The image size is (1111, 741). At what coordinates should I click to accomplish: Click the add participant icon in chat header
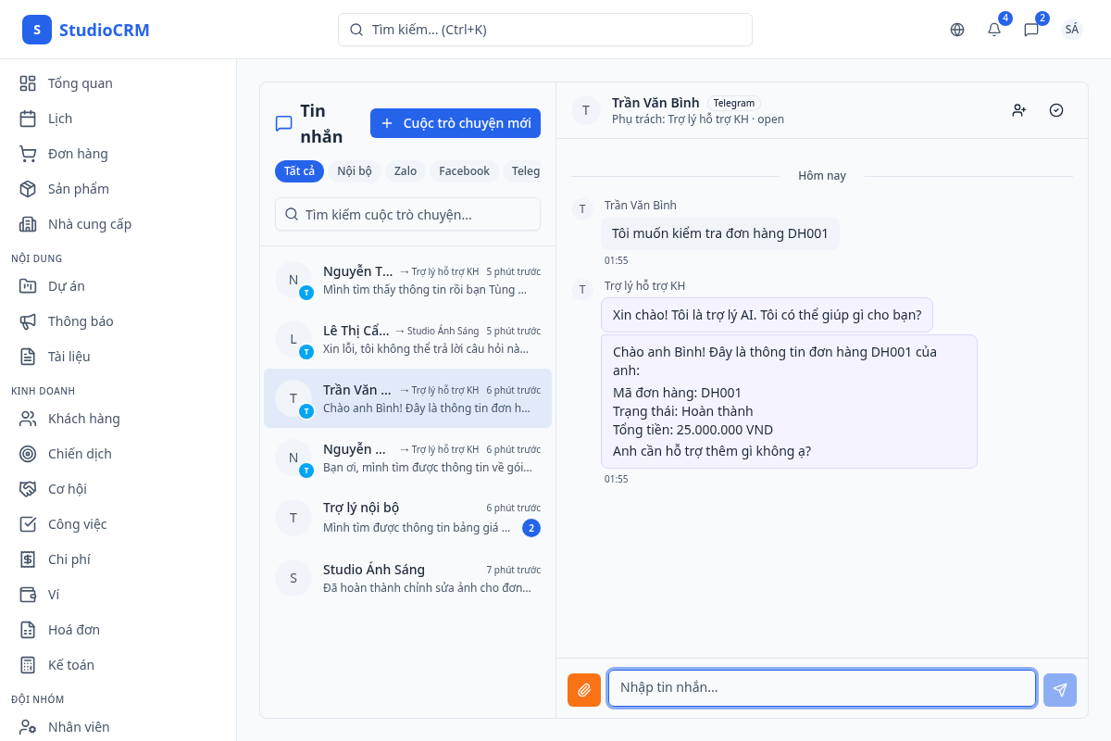1019,110
